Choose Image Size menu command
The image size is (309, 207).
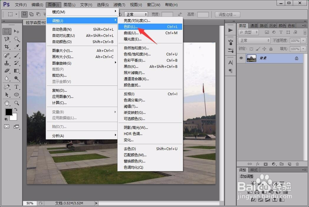click(x=82, y=51)
